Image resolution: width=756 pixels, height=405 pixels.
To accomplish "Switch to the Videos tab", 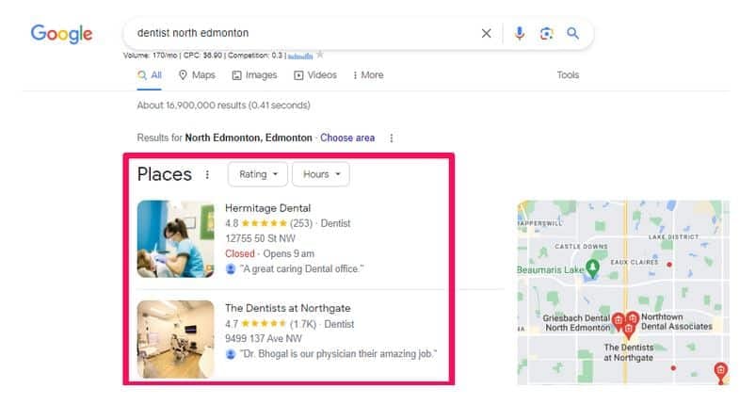I will click(x=315, y=75).
